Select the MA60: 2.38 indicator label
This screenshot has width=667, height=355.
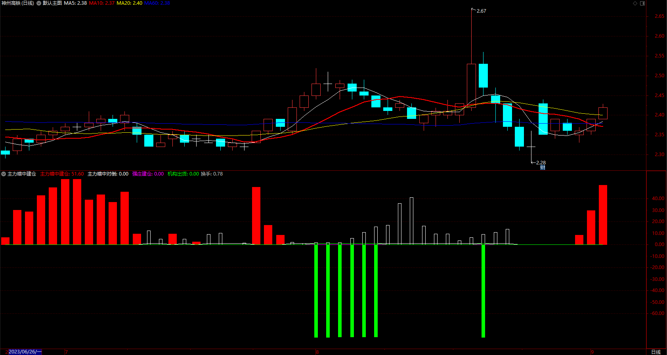click(157, 3)
